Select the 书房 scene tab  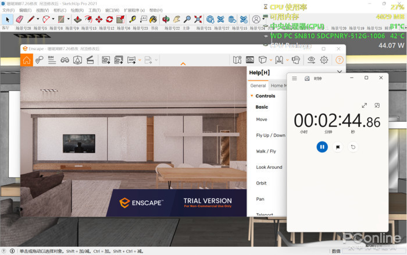pos(155,28)
